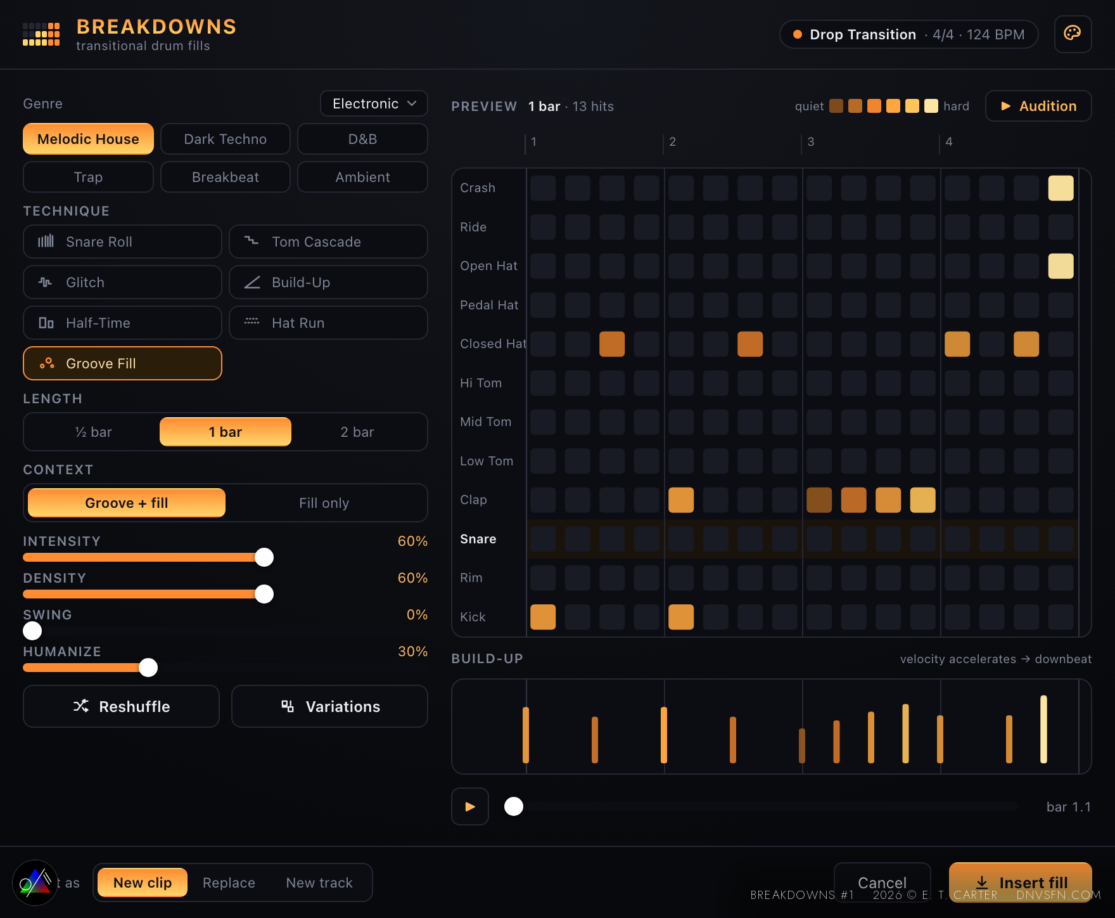Start Audition of the preview
Image resolution: width=1115 pixels, height=918 pixels.
pos(1038,106)
